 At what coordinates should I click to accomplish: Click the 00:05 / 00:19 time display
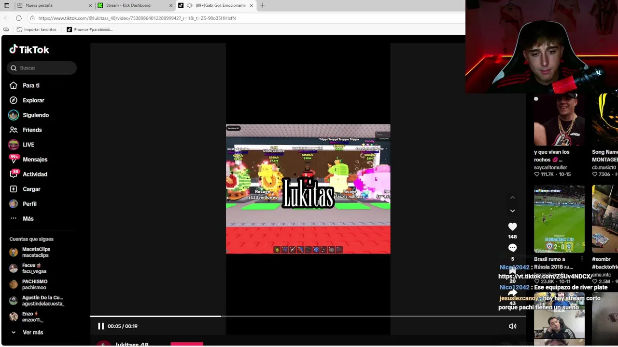click(123, 326)
